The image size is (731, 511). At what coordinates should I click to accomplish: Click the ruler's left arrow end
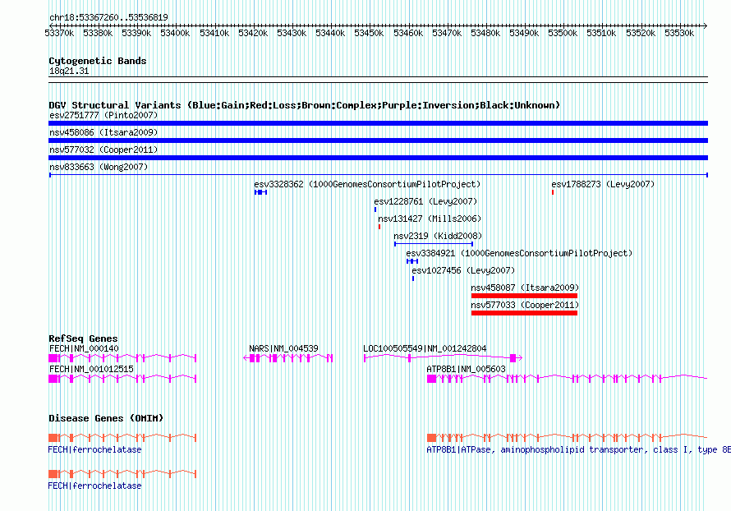pos(52,25)
